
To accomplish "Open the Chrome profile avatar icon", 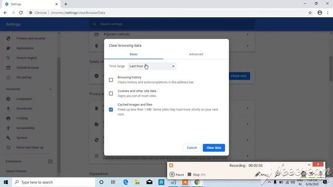I will [x=319, y=12].
